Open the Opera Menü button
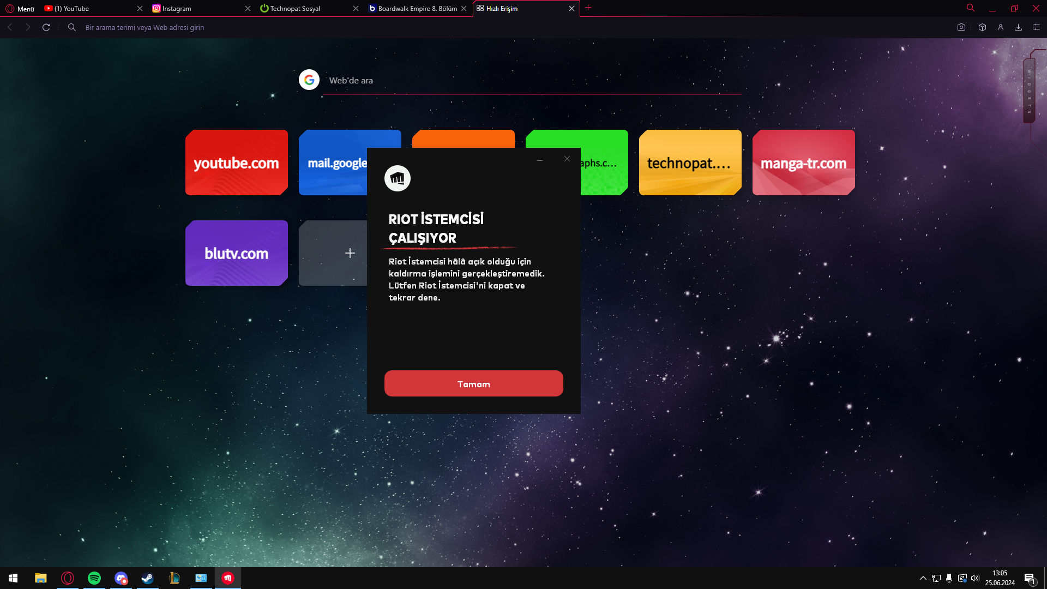Viewport: 1047px width, 589px height. point(20,9)
